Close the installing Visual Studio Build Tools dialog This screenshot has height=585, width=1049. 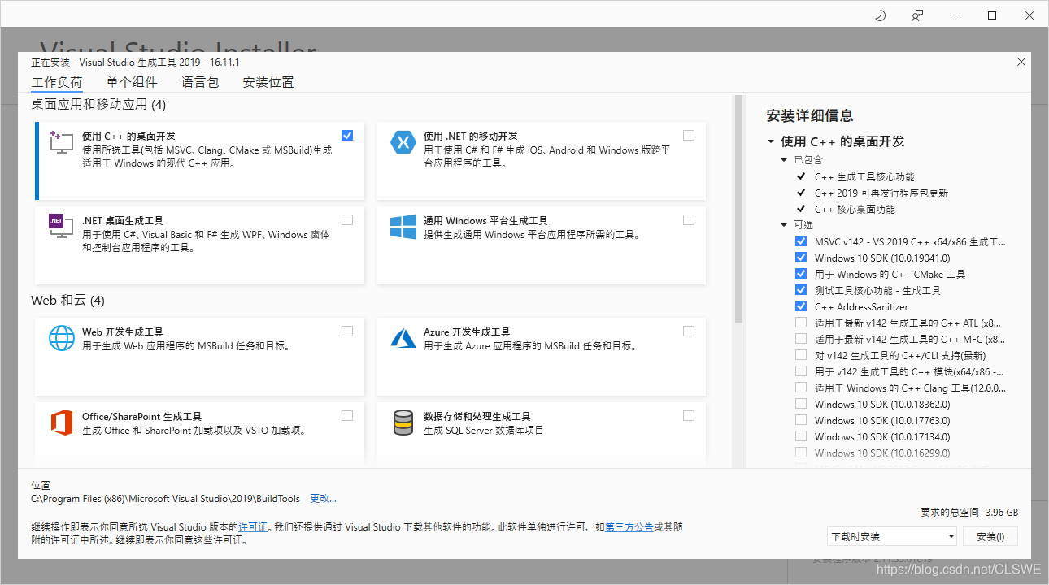1021,62
